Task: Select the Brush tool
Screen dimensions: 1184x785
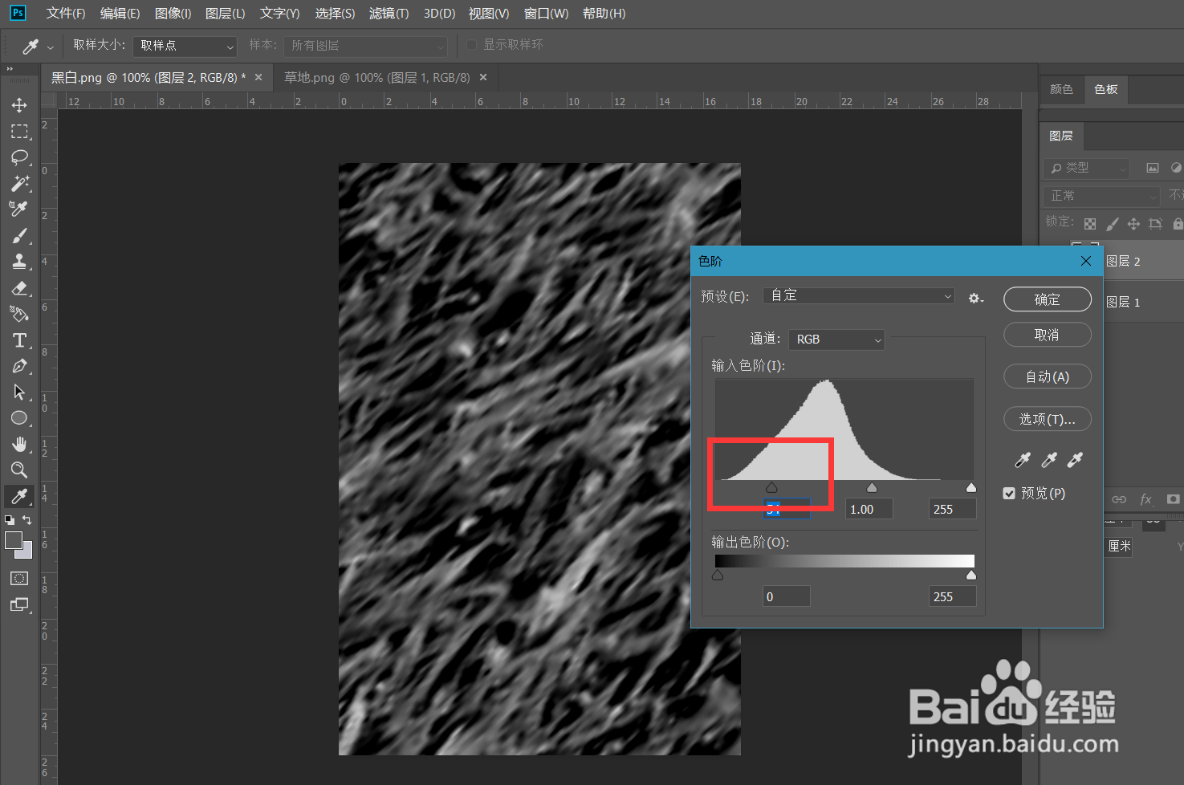Action: (19, 236)
